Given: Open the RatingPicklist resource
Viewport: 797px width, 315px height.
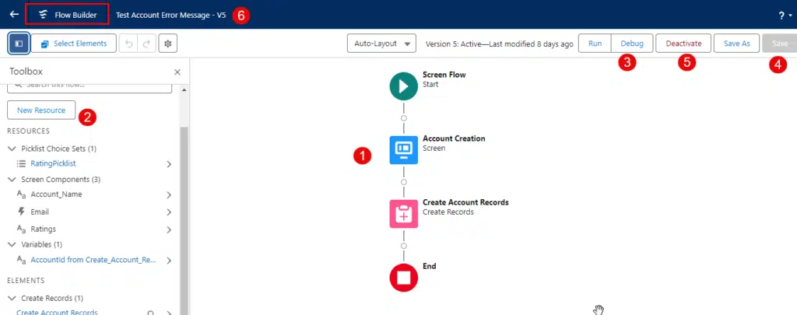Looking at the screenshot, I should [x=54, y=163].
